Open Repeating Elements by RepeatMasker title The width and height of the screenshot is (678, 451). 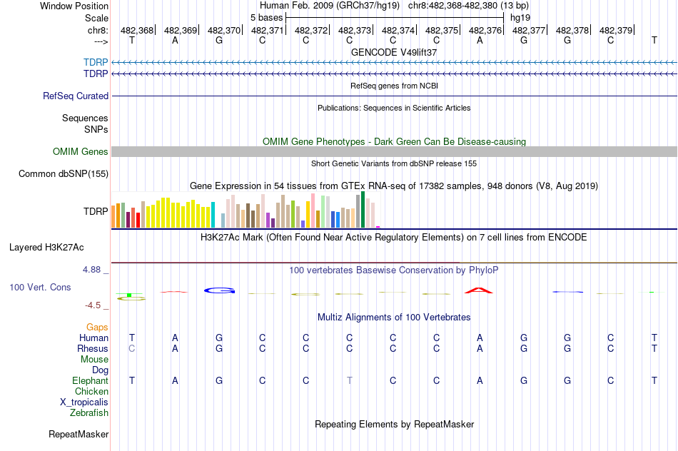(x=394, y=424)
